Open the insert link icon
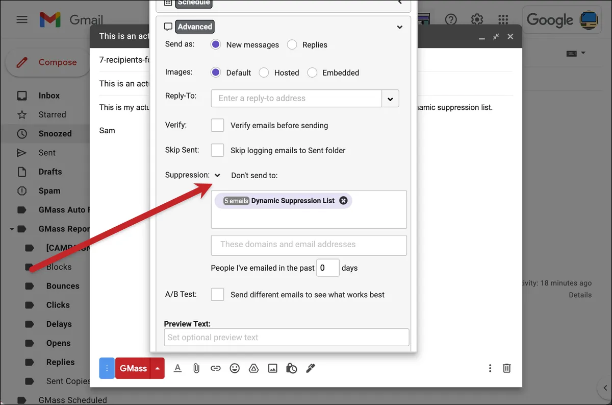Viewport: 612px width, 405px height. (x=215, y=368)
